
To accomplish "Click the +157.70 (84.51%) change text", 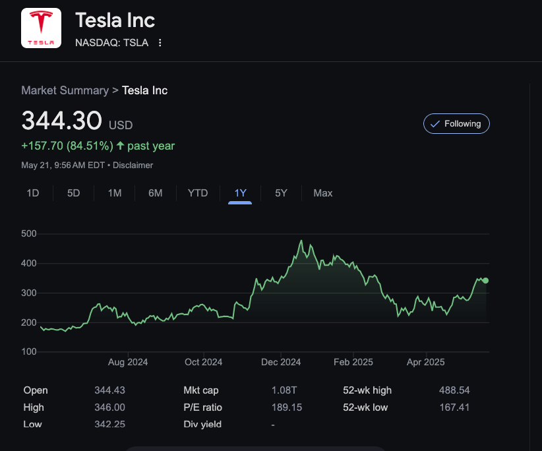I will pyautogui.click(x=67, y=146).
